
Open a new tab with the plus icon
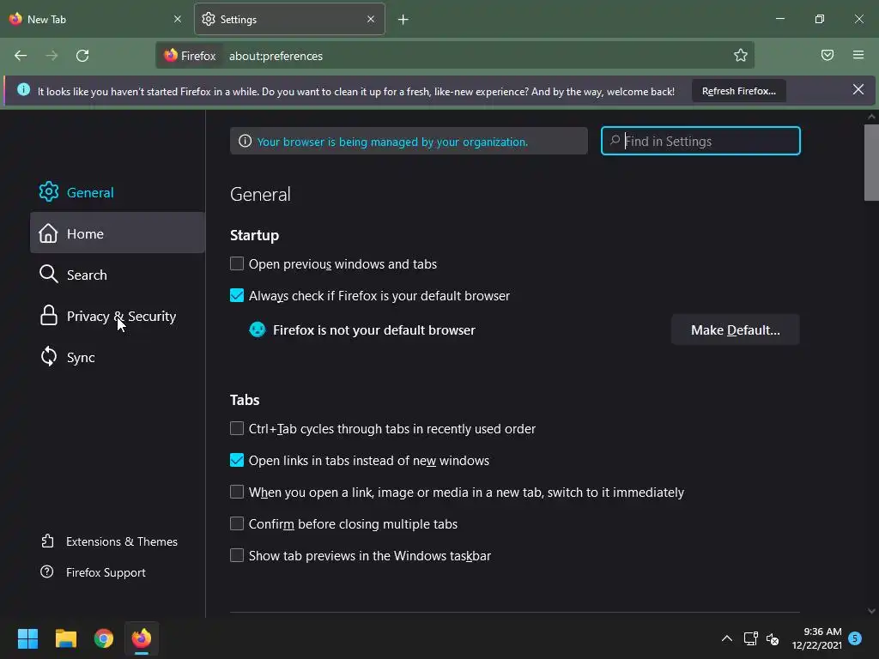(403, 20)
